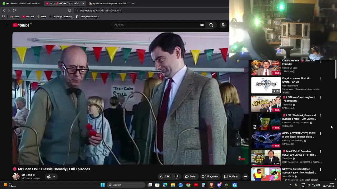The height and width of the screenshot is (189, 337).
Task: Open the Classic Mr Bean live thumbnail
Action: pyautogui.click(x=266, y=68)
